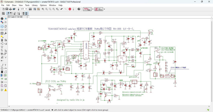Select the Arc drawing tool
Viewport: 213px width, 112px height.
[x=6, y=68]
